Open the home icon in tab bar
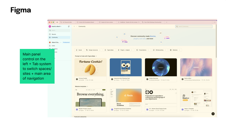This screenshot has width=226, height=126. (57, 22)
